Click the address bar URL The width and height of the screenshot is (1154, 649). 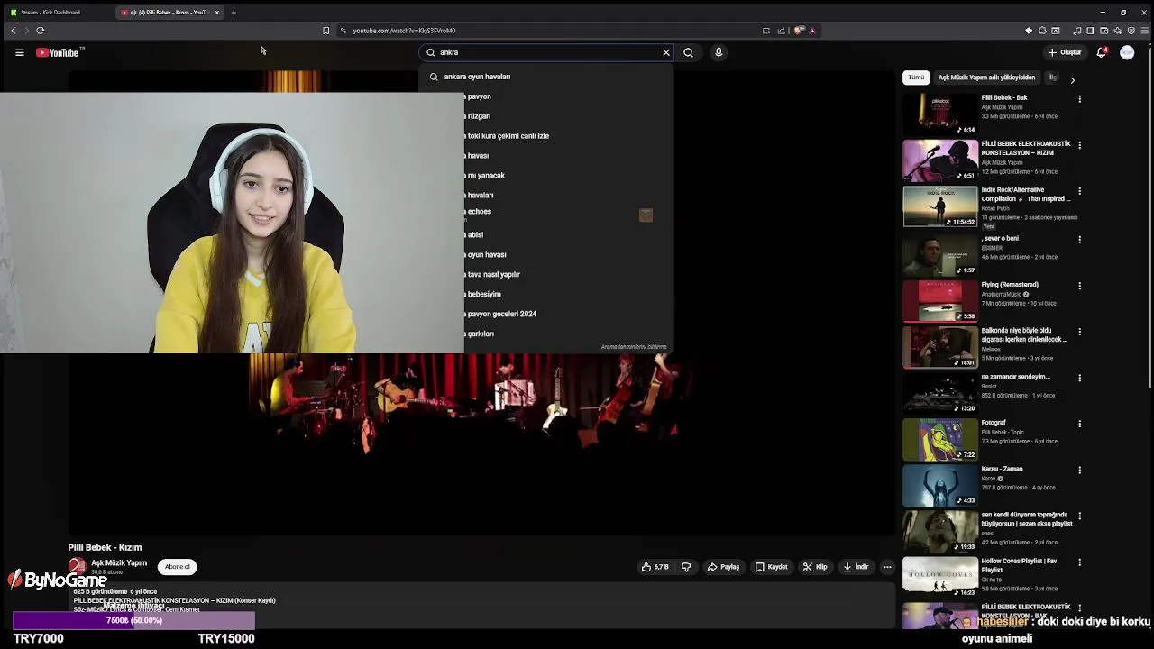[x=404, y=31]
